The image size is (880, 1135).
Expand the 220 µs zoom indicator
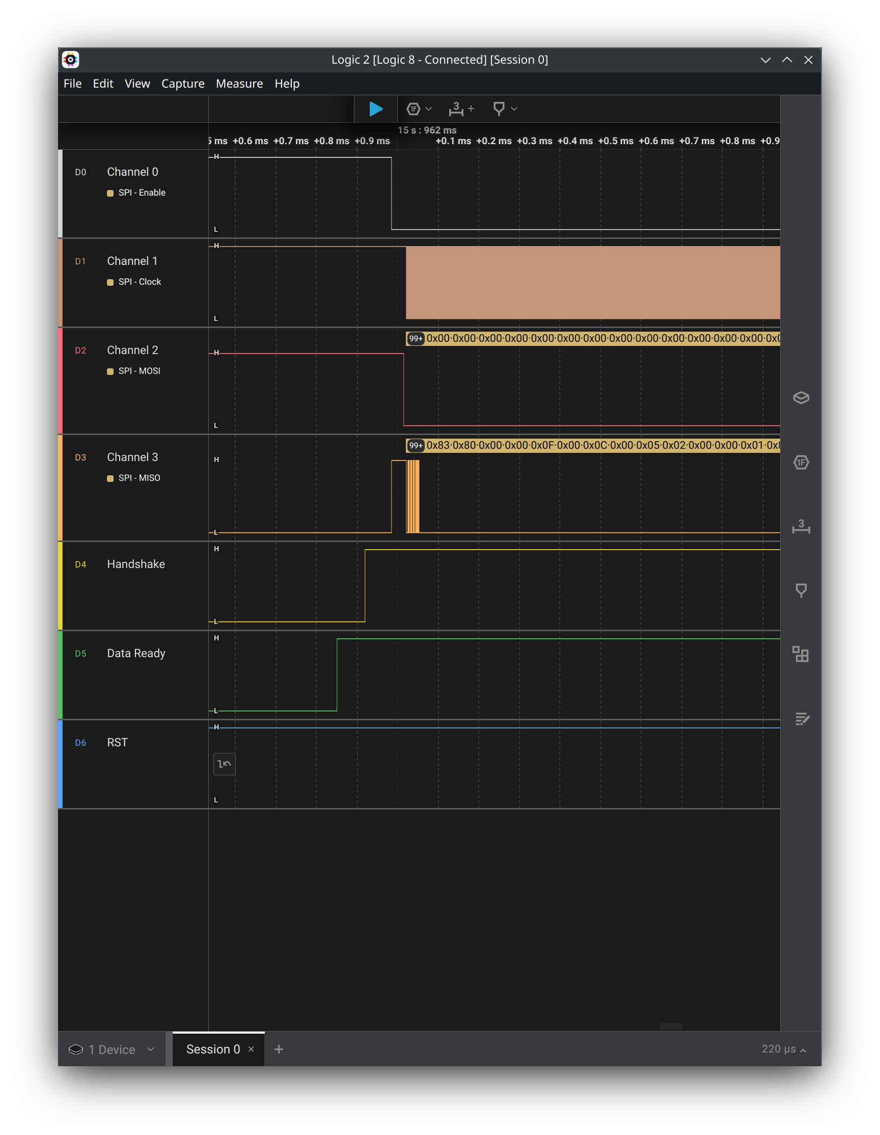[783, 1049]
